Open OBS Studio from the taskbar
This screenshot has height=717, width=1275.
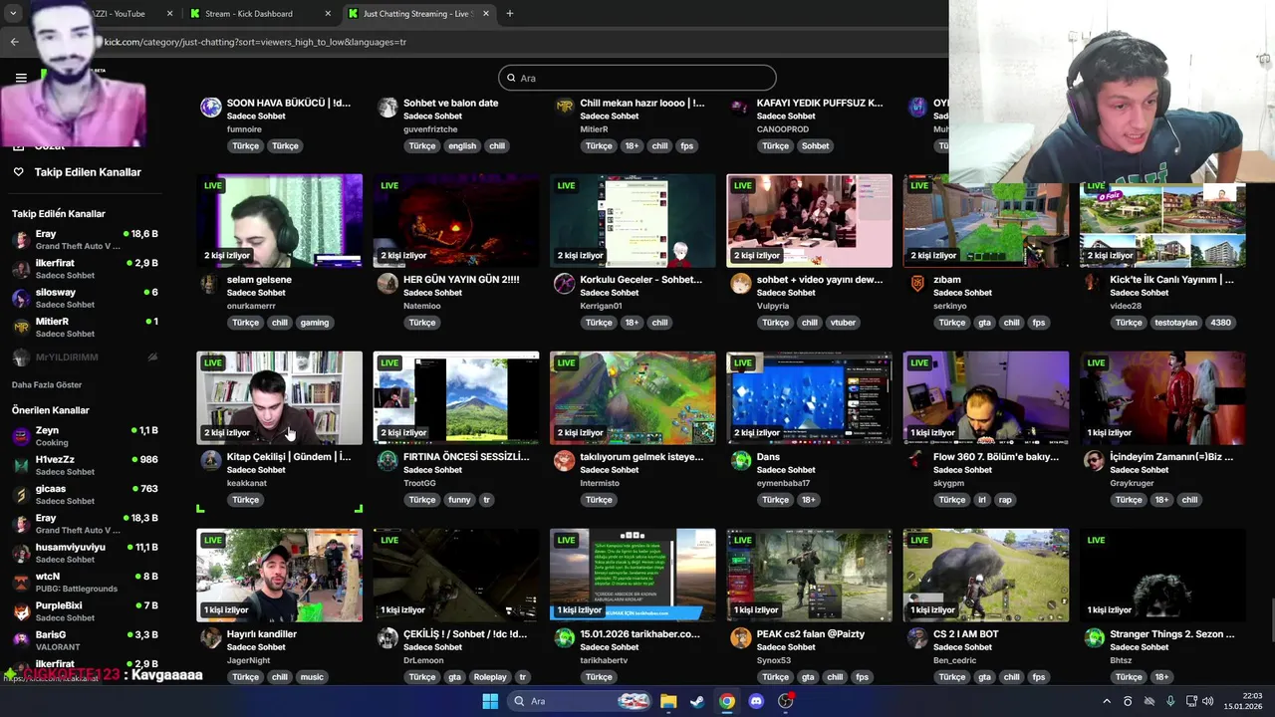tap(786, 701)
